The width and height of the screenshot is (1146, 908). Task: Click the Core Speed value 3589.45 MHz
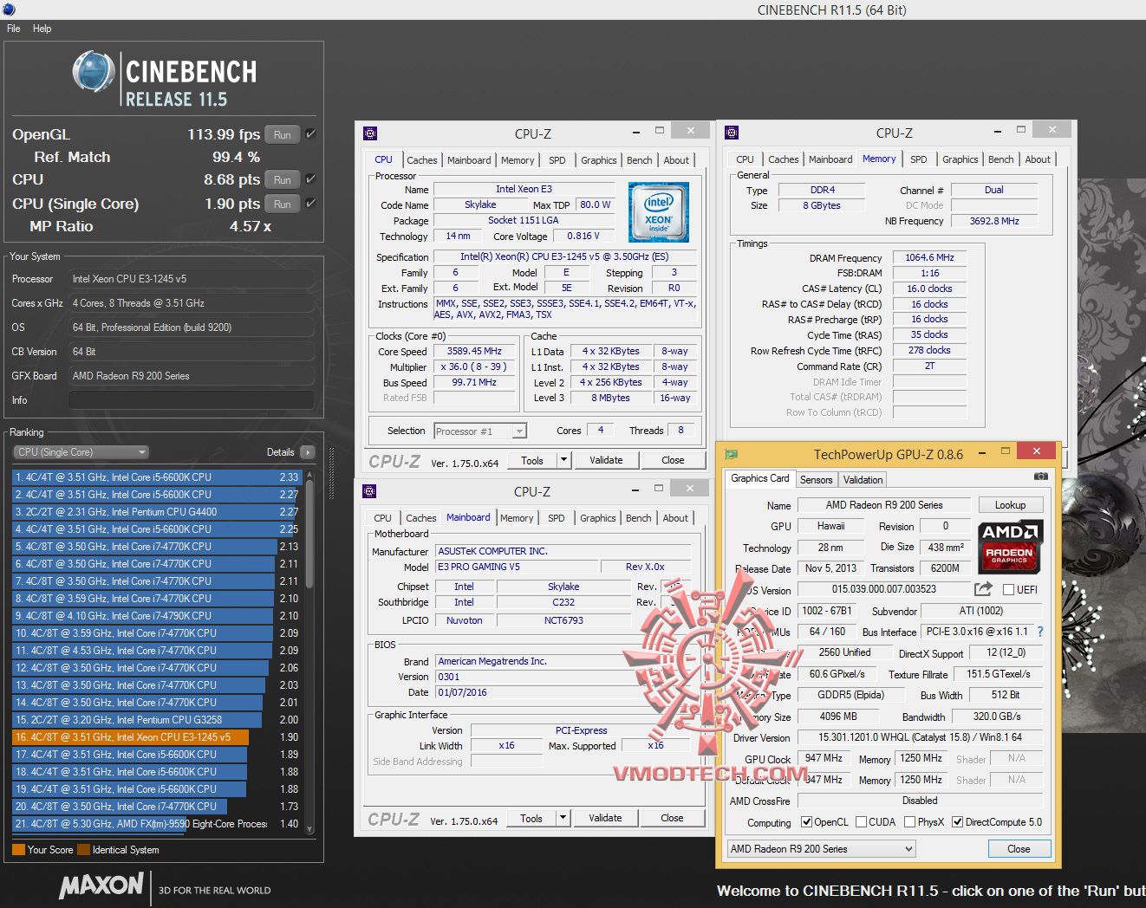click(x=475, y=351)
